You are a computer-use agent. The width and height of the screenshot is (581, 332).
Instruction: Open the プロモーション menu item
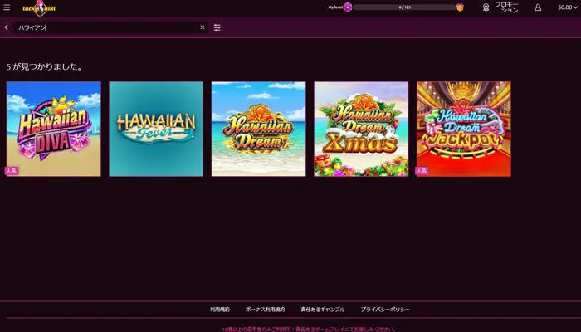tap(506, 7)
